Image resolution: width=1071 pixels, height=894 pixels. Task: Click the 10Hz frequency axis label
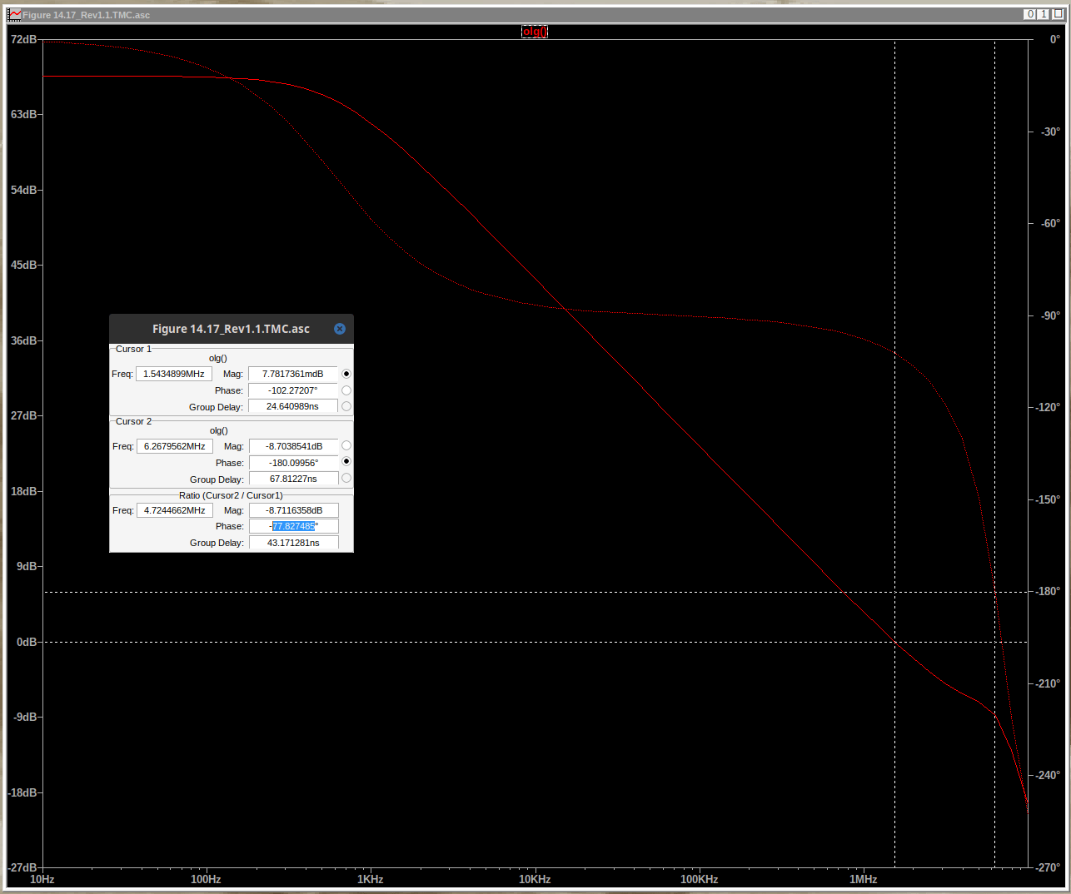42,880
